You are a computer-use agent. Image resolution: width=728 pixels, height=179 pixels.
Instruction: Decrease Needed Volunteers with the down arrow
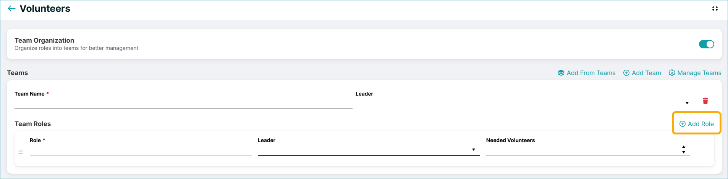[x=684, y=152]
